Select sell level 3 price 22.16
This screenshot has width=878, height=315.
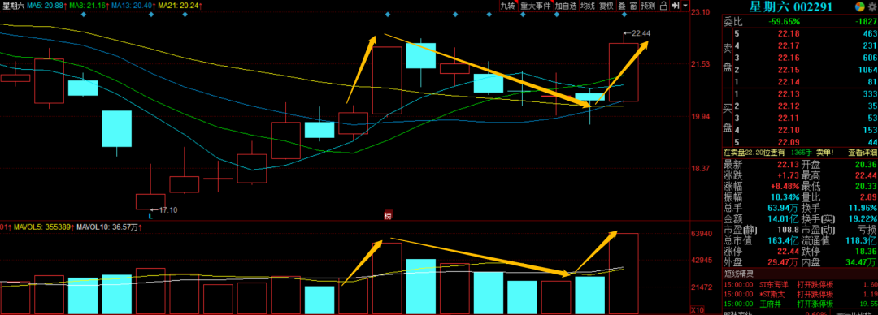tap(788, 58)
